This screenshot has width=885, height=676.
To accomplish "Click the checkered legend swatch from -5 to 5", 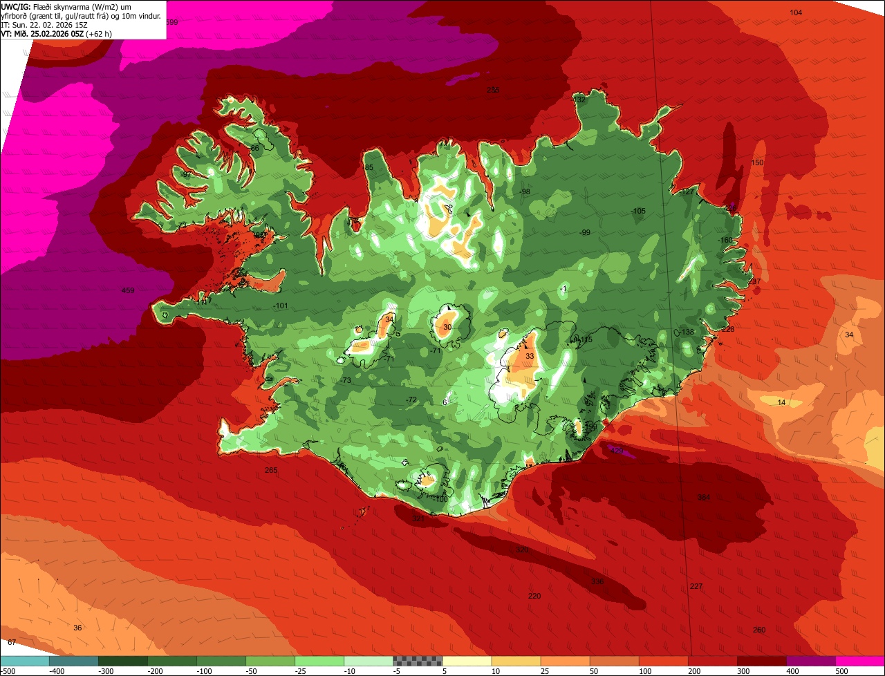I will pyautogui.click(x=418, y=661).
